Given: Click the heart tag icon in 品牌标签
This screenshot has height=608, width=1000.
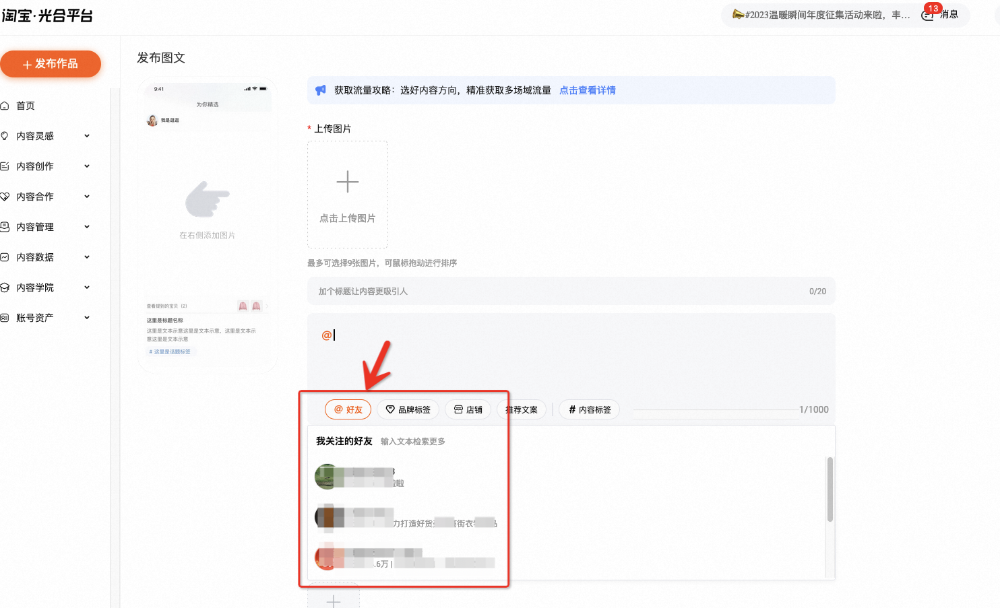Looking at the screenshot, I should pyautogui.click(x=390, y=409).
